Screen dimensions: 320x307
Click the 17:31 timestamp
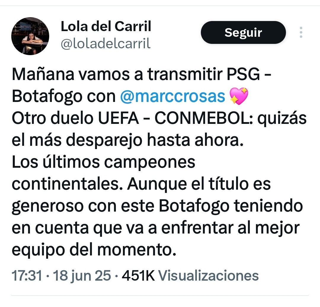27,276
